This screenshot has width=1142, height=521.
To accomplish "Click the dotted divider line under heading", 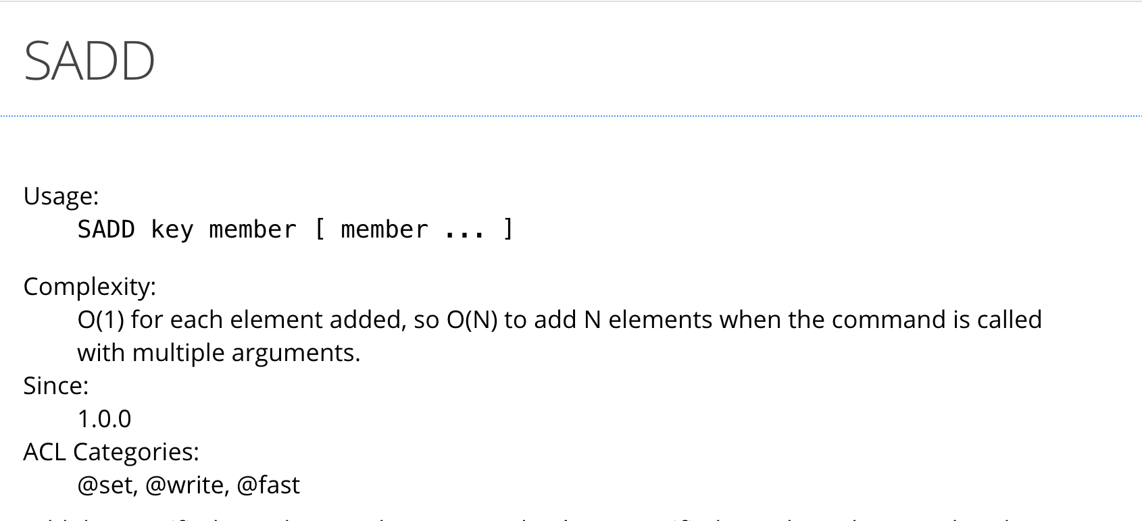I will pos(571,116).
